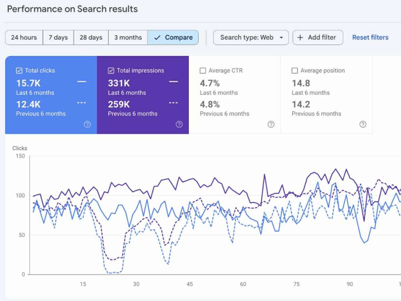Click the 100 y-axis label
This screenshot has height=301, width=401.
click(x=20, y=195)
